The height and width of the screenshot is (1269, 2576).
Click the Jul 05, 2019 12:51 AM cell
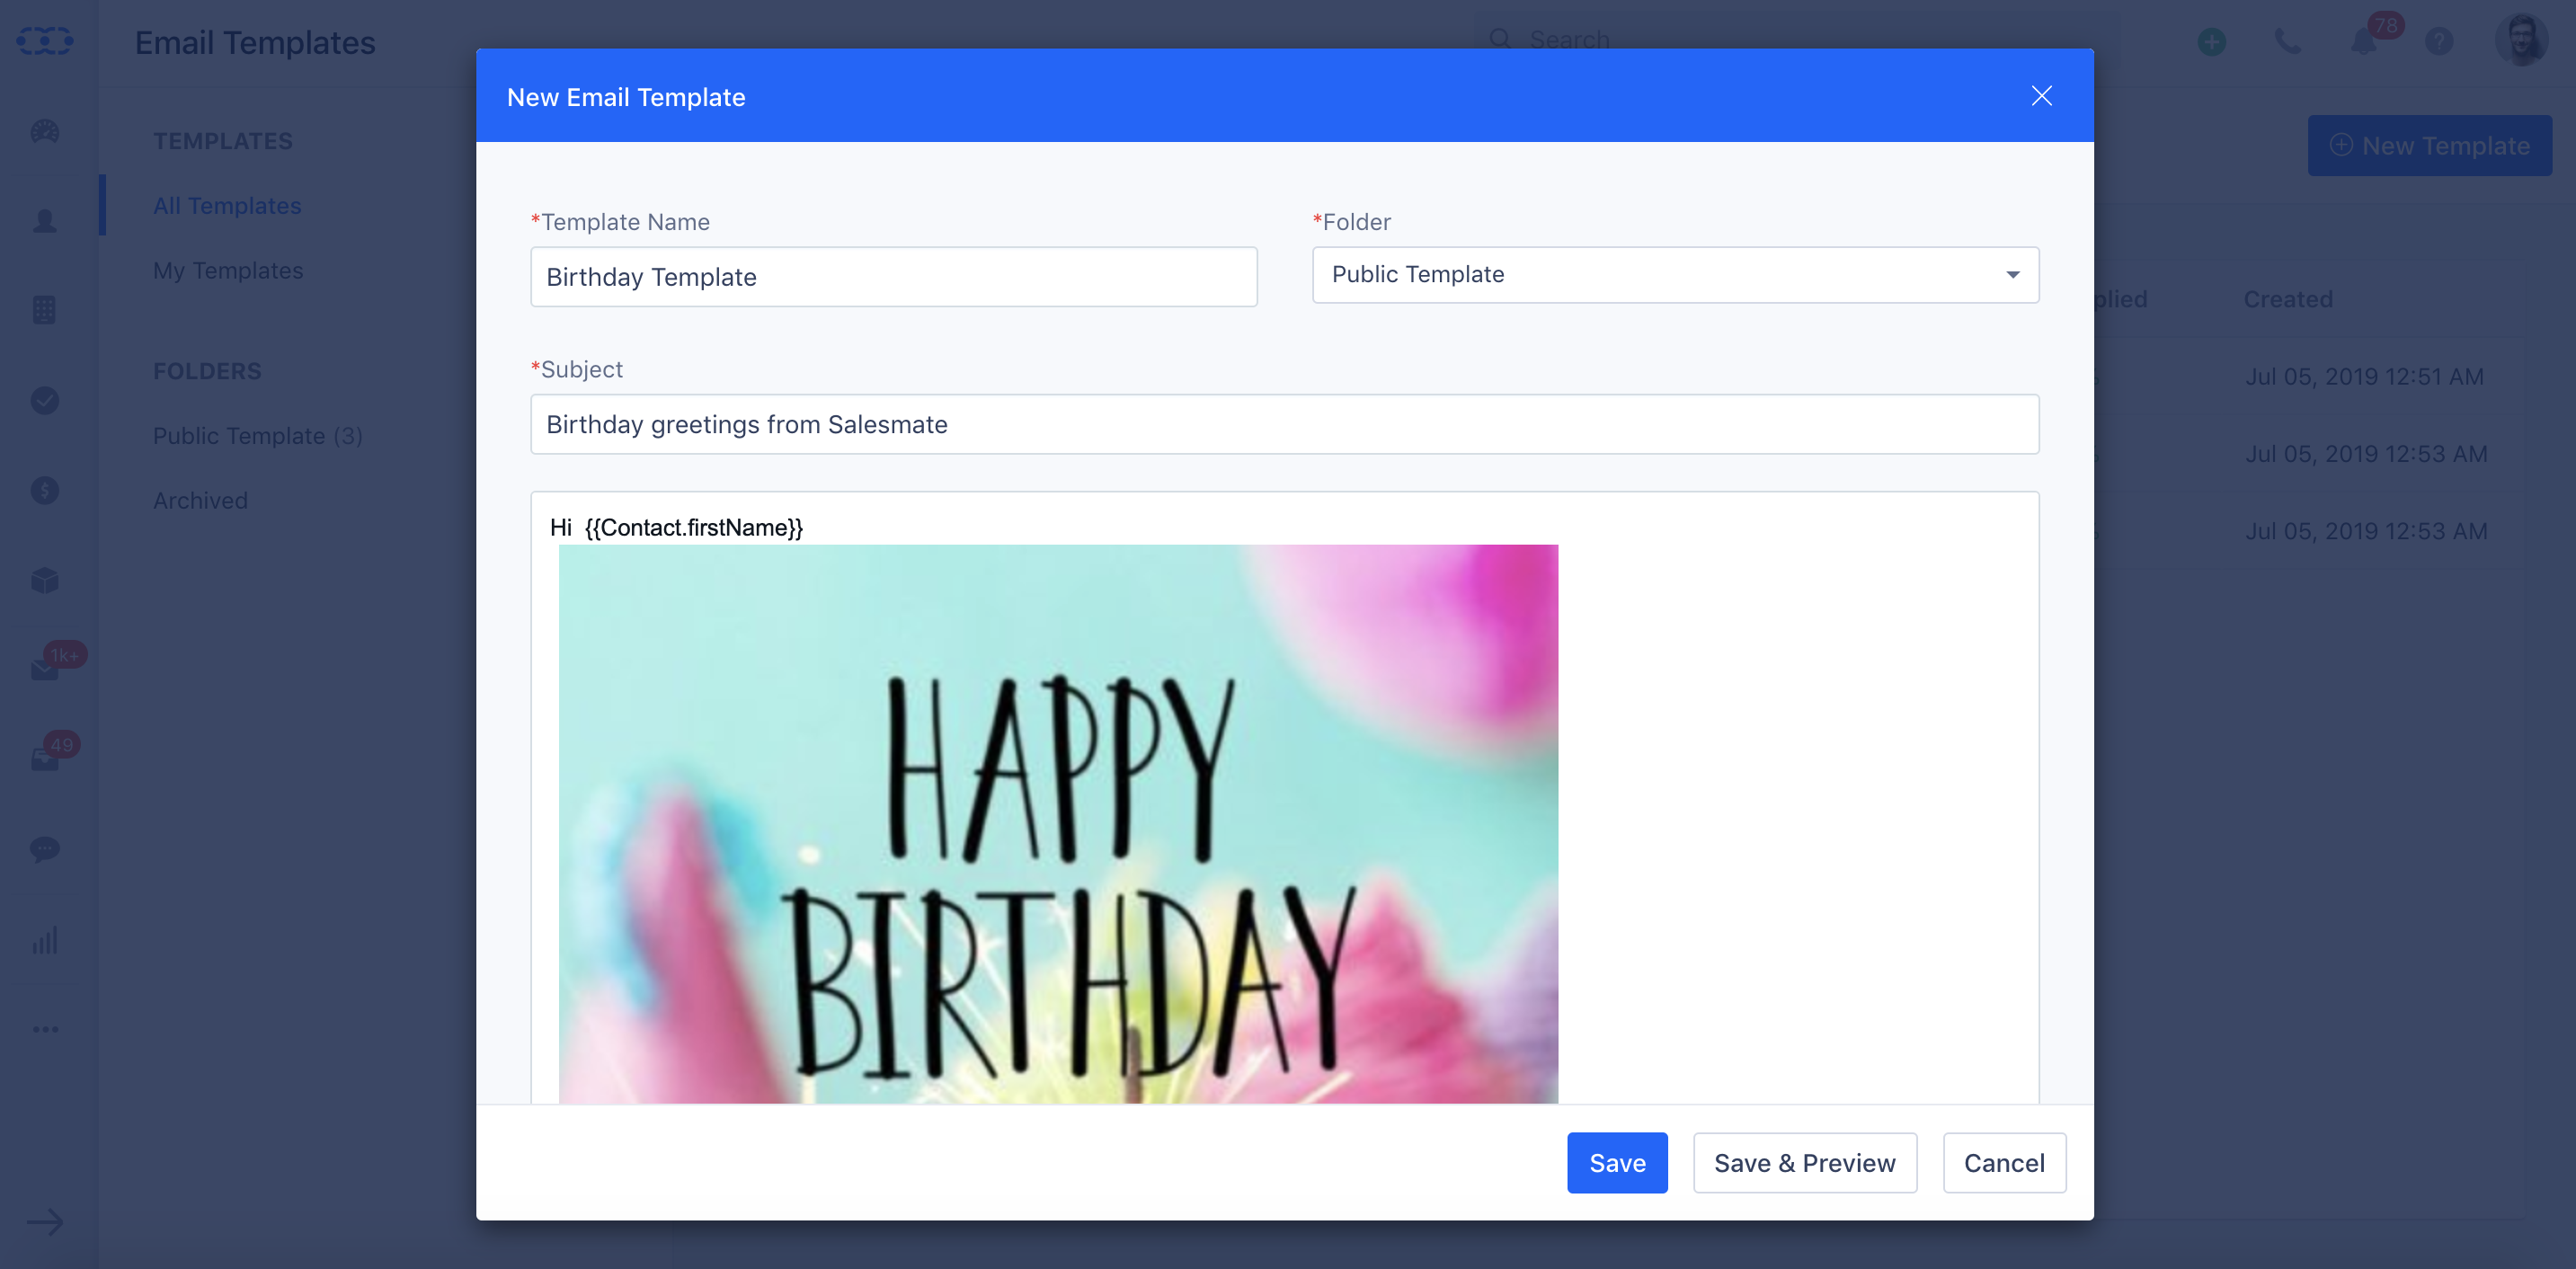[2364, 376]
